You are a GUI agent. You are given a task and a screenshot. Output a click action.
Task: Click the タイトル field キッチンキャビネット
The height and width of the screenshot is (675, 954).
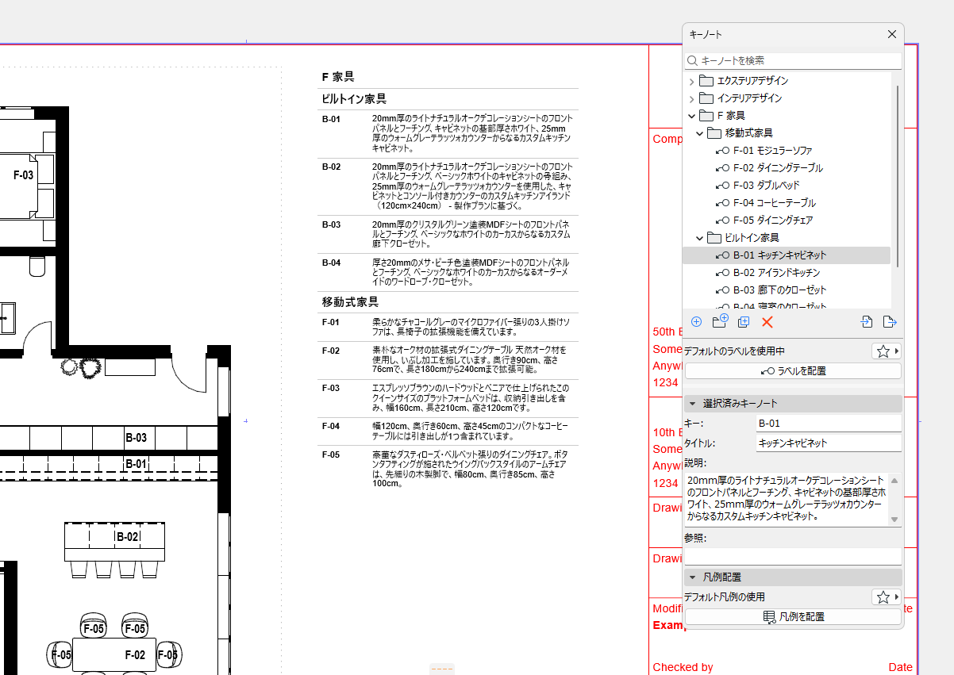pos(829,443)
